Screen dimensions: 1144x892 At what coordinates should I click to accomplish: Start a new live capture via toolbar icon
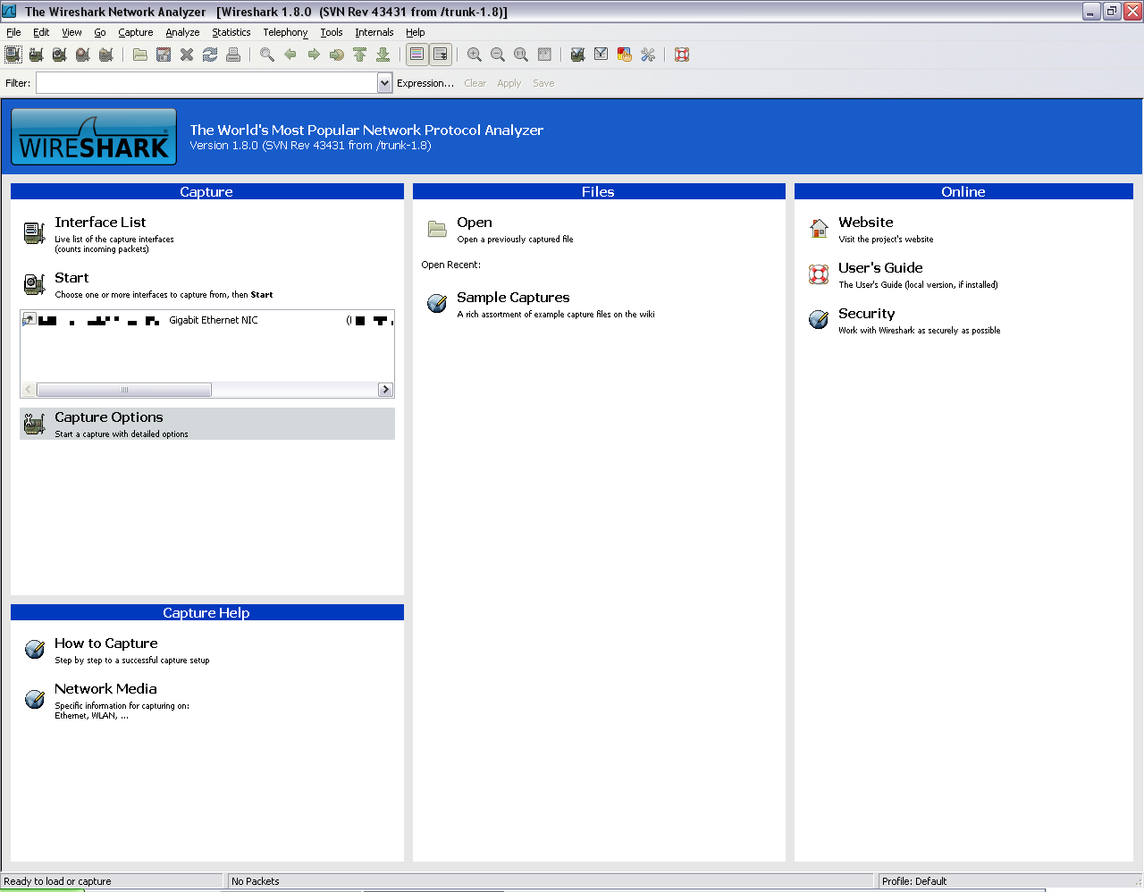coord(58,55)
